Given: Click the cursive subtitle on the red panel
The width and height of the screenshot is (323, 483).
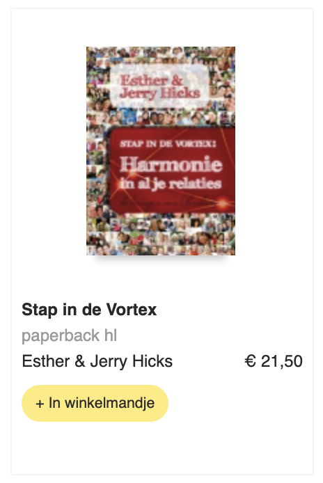Looking at the screenshot, I should (166, 203).
